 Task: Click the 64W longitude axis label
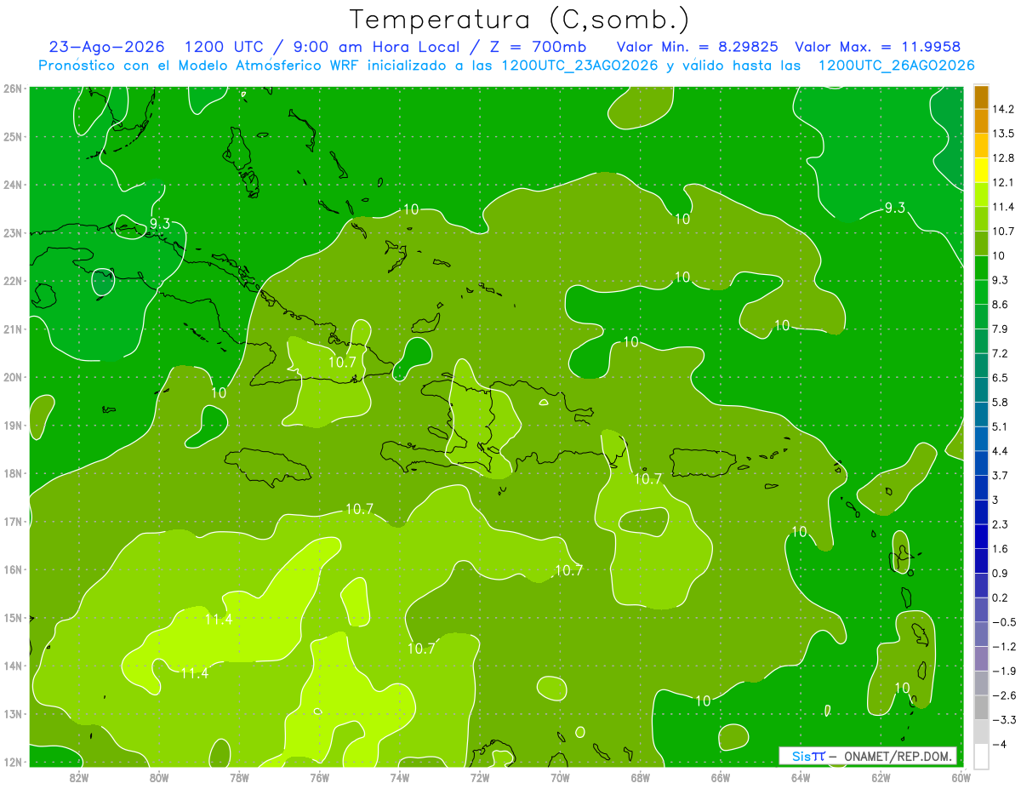point(801,777)
